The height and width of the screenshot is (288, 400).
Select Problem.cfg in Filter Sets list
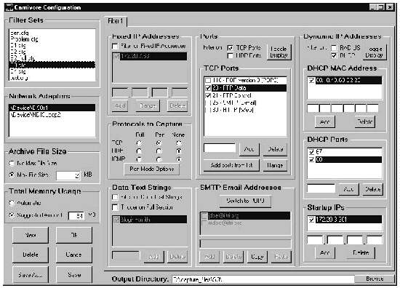coord(24,39)
